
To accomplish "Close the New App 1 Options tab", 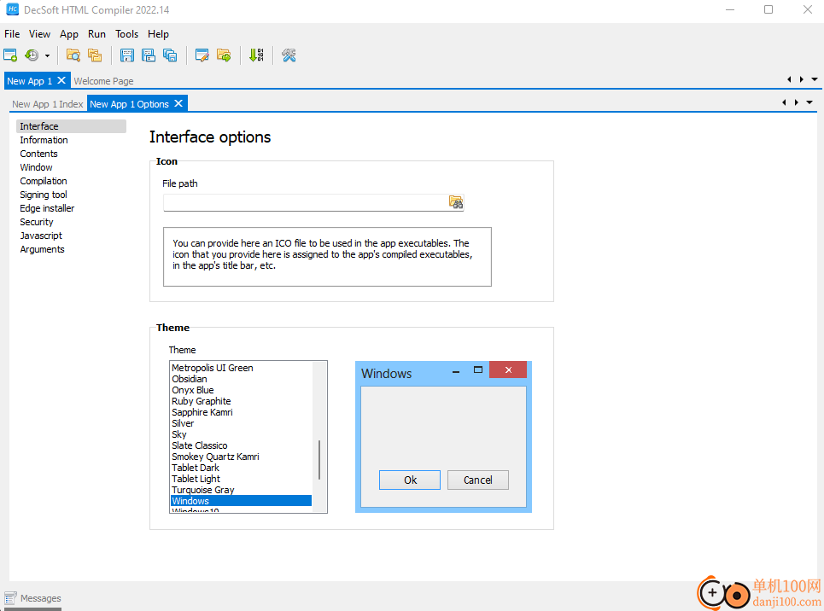I will point(178,103).
